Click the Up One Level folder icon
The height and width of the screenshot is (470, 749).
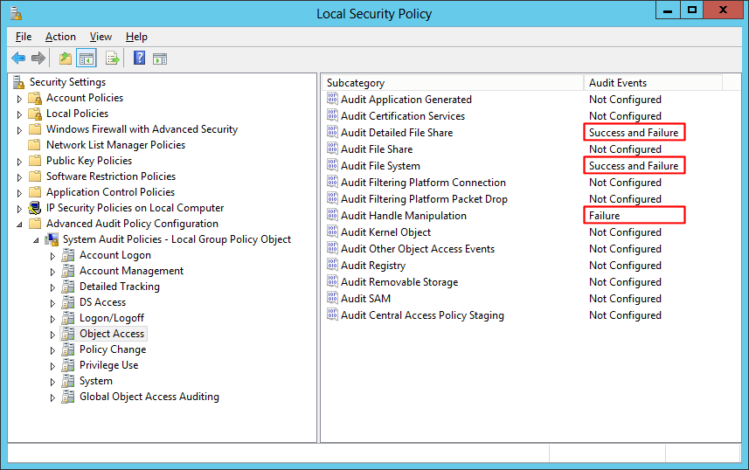[65, 59]
